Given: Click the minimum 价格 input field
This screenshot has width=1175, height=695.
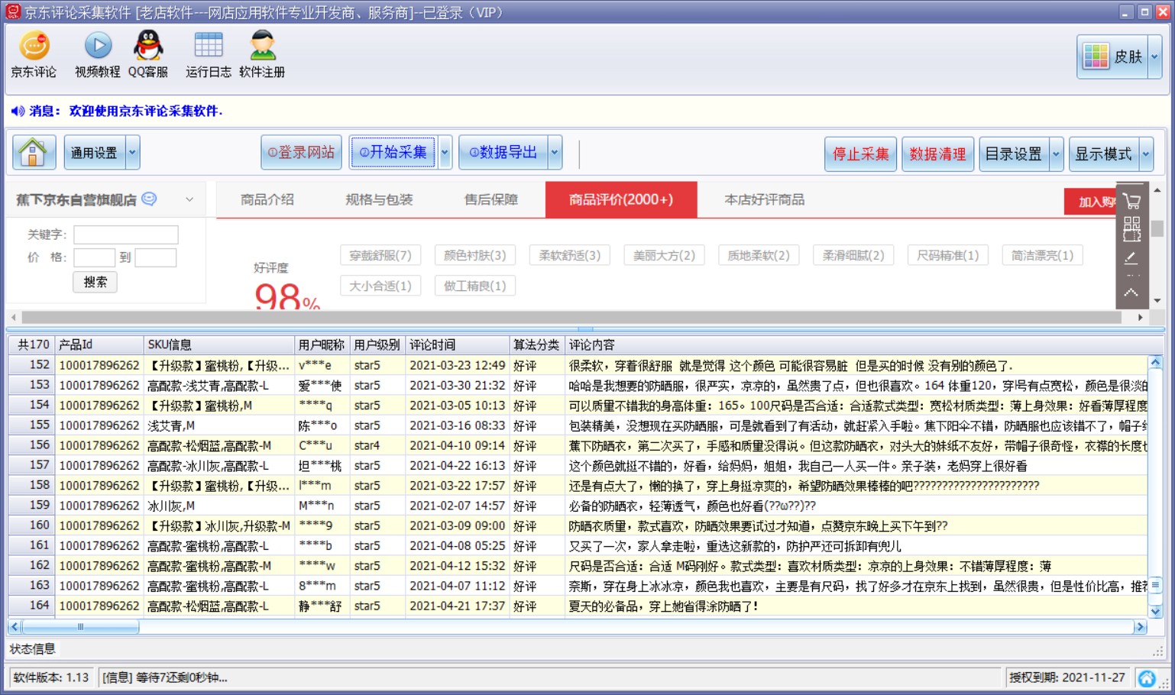Looking at the screenshot, I should pyautogui.click(x=94, y=257).
